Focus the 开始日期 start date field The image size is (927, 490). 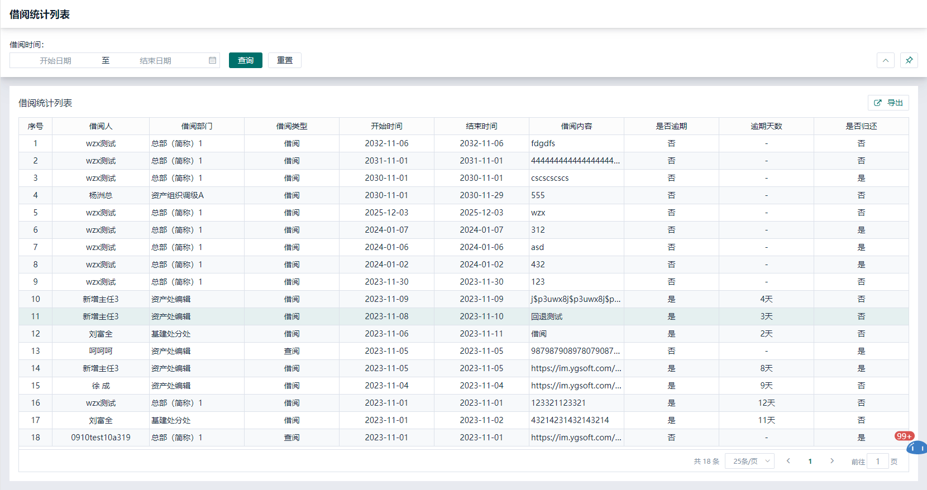55,60
